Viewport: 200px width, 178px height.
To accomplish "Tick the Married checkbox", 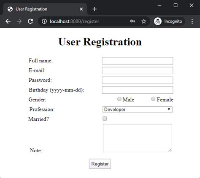I will pyautogui.click(x=105, y=119).
